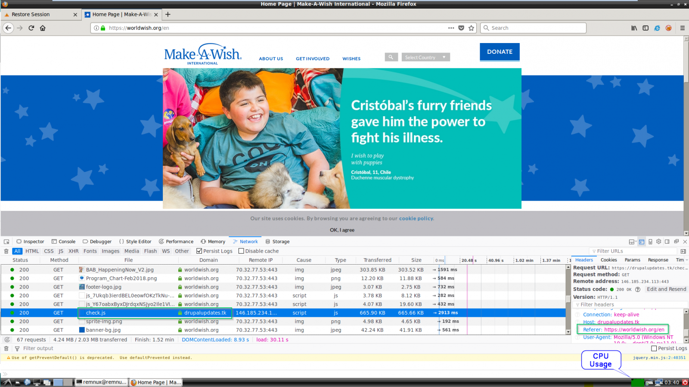Click the Filter URLs input field
The height and width of the screenshot is (387, 689).
tap(633, 251)
